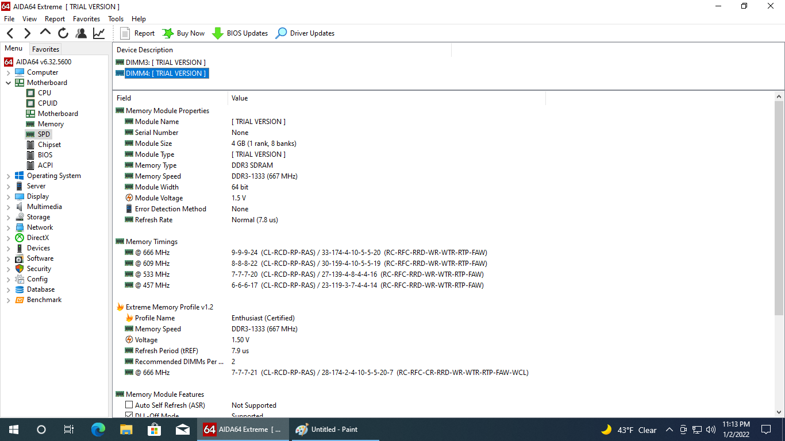Click the DirectX Xbox icon in tree
The width and height of the screenshot is (785, 441).
(x=20, y=238)
